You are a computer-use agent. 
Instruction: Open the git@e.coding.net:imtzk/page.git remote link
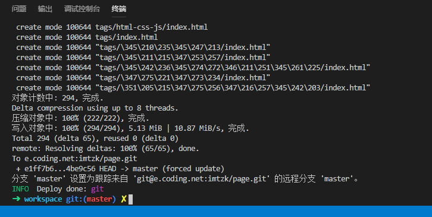[202, 179]
